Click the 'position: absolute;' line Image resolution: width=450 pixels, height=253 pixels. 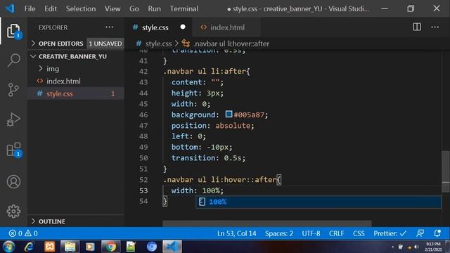[x=212, y=126]
